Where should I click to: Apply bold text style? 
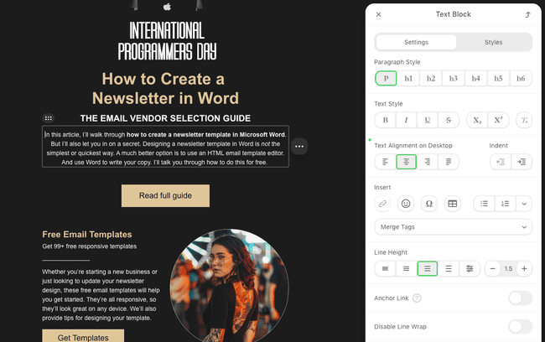(385, 120)
